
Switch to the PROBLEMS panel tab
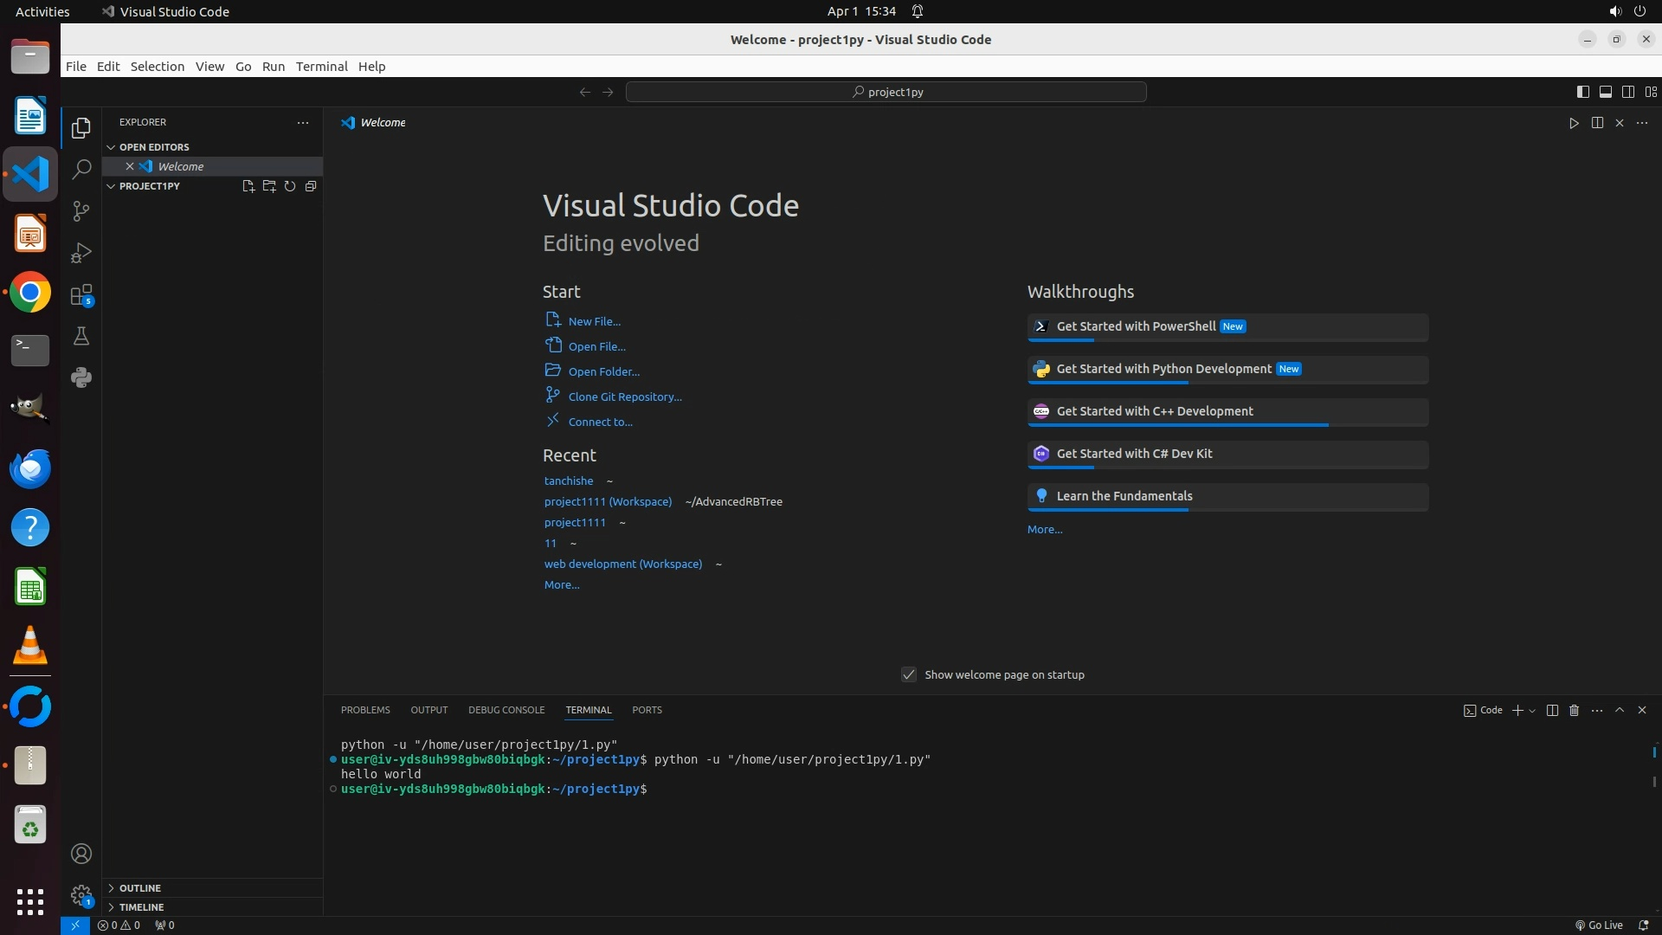tap(365, 710)
